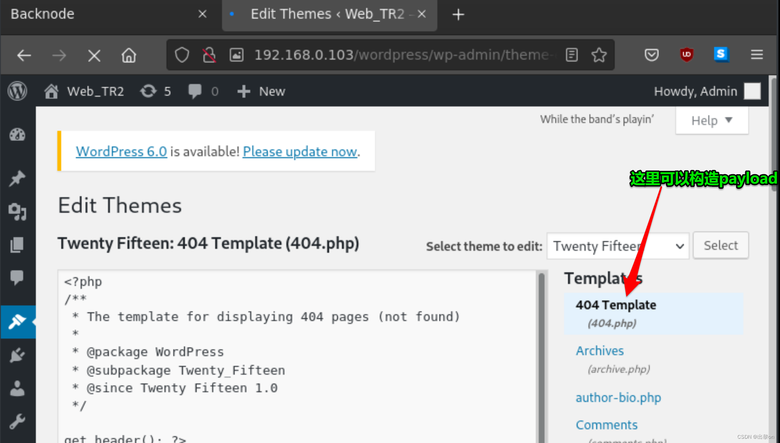
Task: Click the WordPress logo in admin bar
Action: click(18, 91)
